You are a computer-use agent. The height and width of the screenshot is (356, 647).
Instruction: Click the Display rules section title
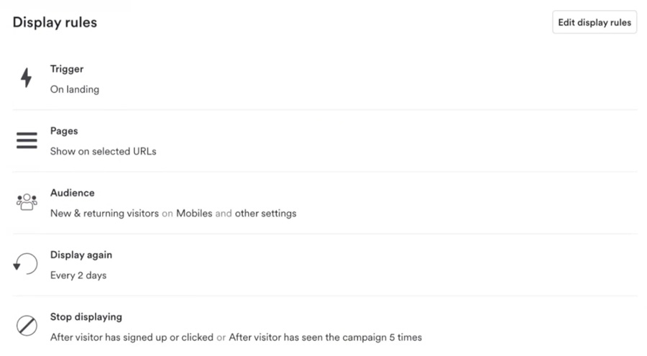click(x=55, y=22)
